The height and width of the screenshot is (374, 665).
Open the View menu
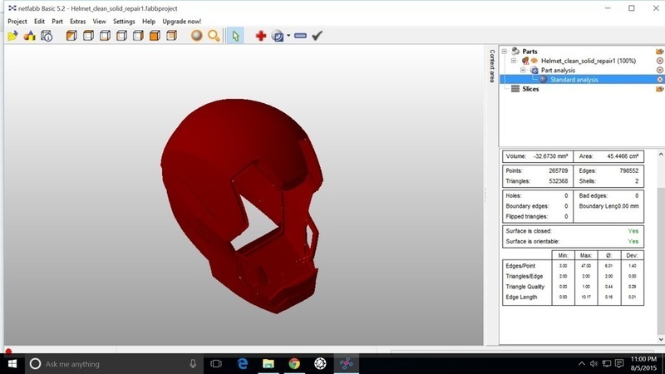pyautogui.click(x=99, y=22)
